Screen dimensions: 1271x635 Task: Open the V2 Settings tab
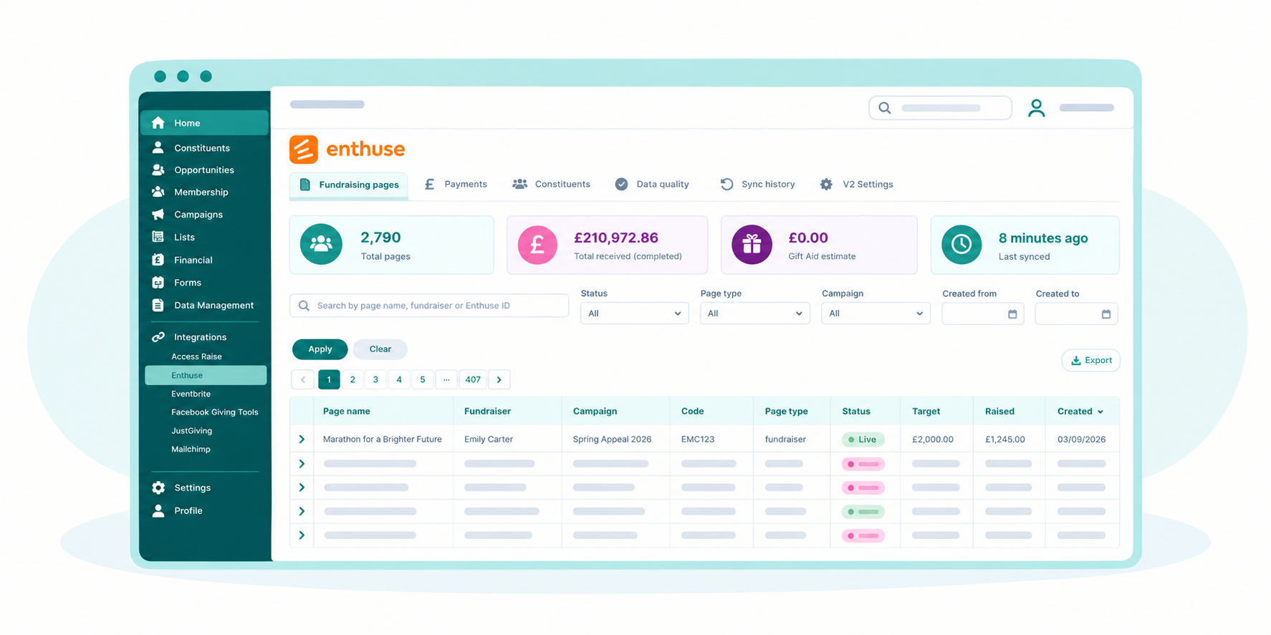tap(857, 185)
